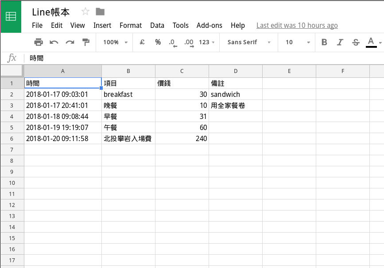The height and width of the screenshot is (268, 384).
Task: Format as currency with pound icon
Action: point(142,42)
